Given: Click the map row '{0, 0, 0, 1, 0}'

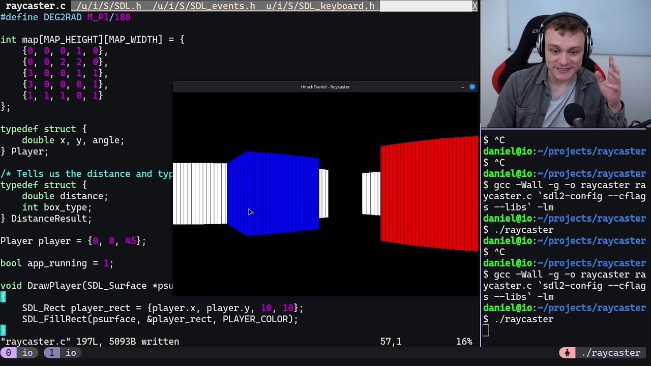Looking at the screenshot, I should pyautogui.click(x=65, y=51).
